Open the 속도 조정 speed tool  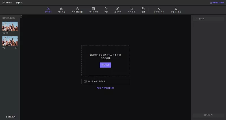pyautogui.click(x=62, y=10)
